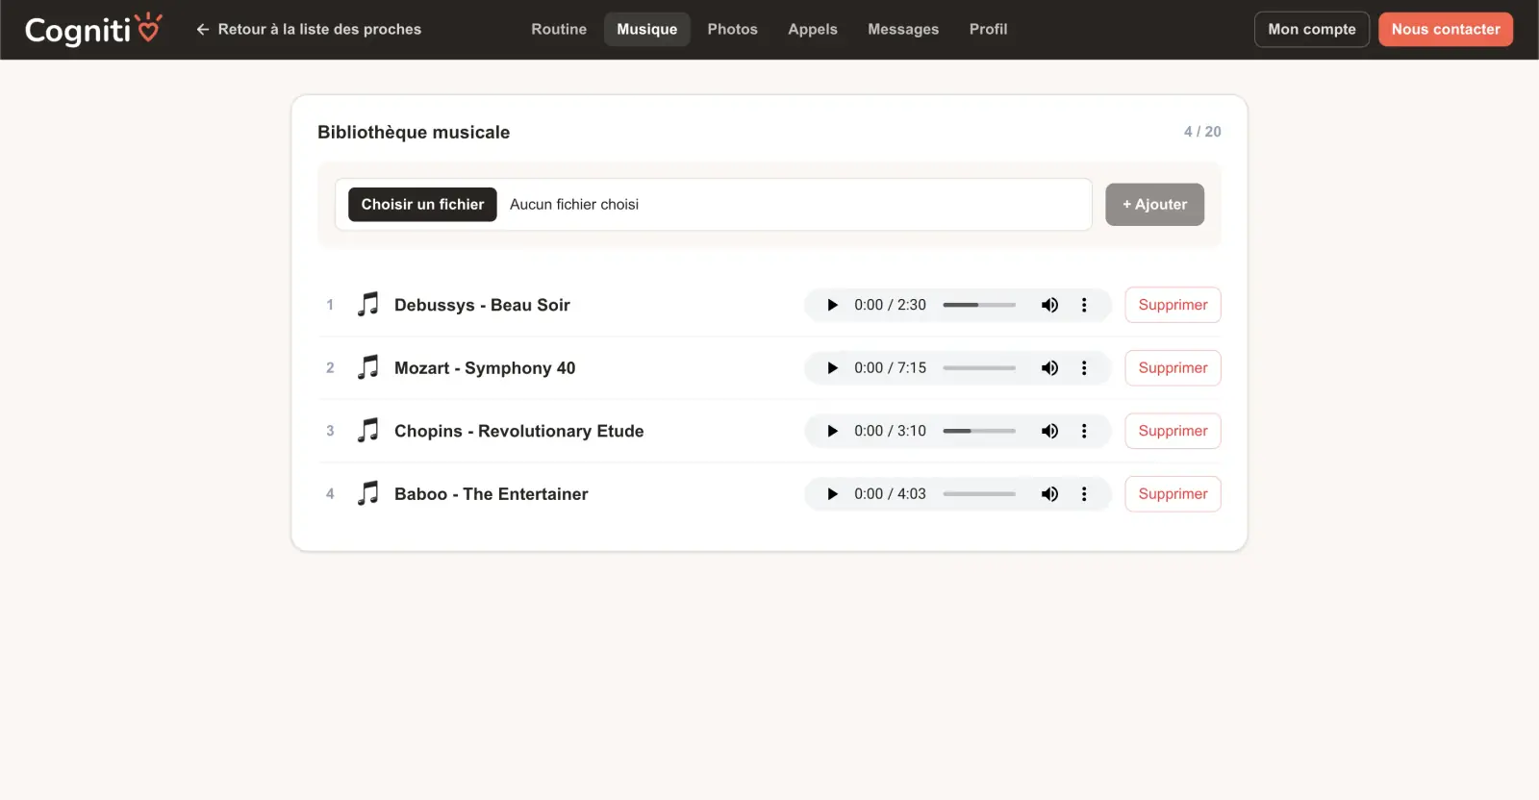Image resolution: width=1539 pixels, height=800 pixels.
Task: Click the '4 / 20' track counter
Action: tap(1202, 132)
